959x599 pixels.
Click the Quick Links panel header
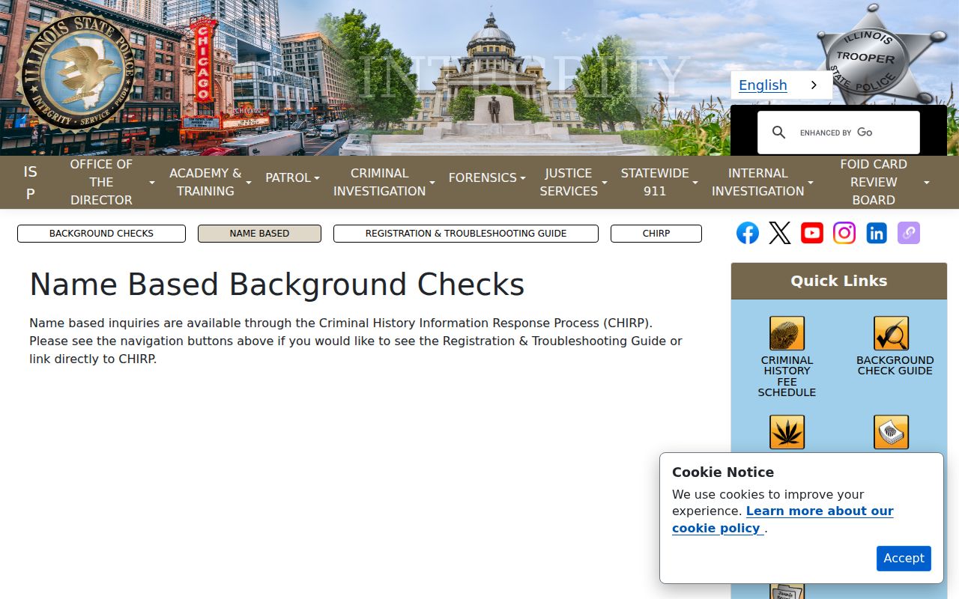[839, 281]
